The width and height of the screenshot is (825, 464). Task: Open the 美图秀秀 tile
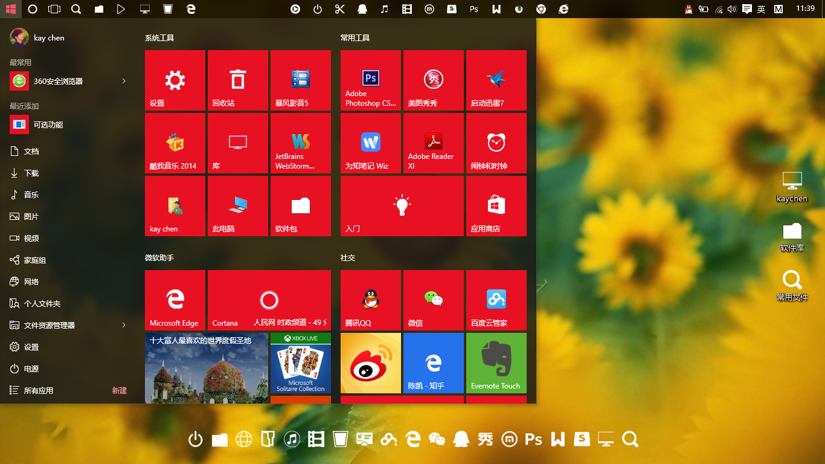coord(434,80)
